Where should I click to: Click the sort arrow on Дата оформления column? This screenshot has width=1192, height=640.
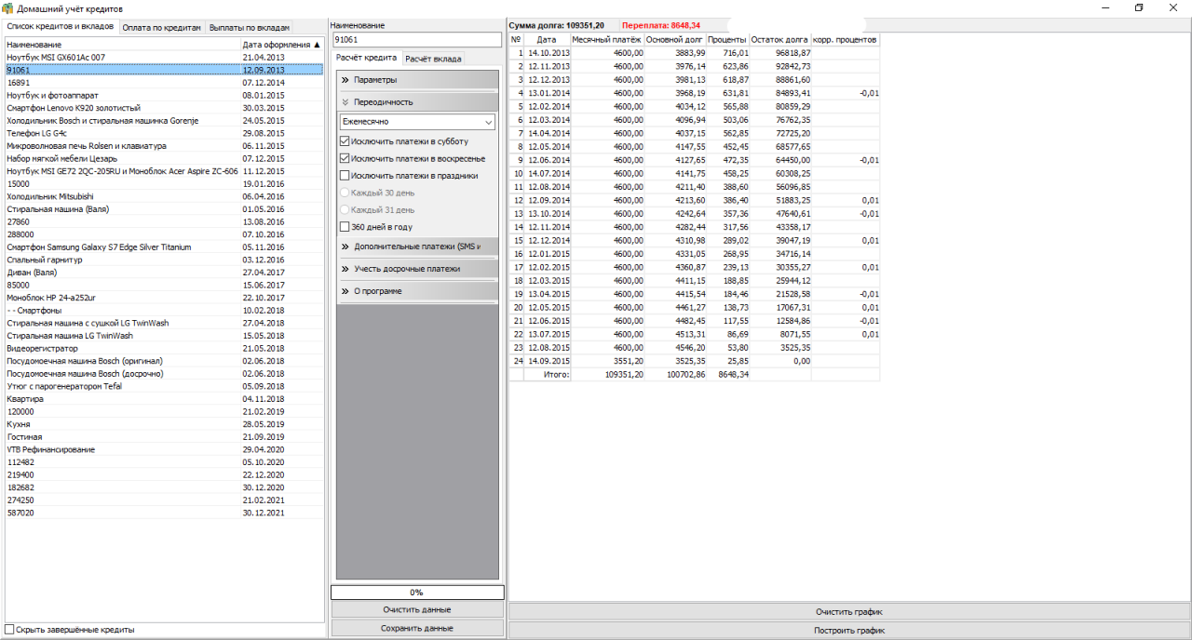coord(317,45)
